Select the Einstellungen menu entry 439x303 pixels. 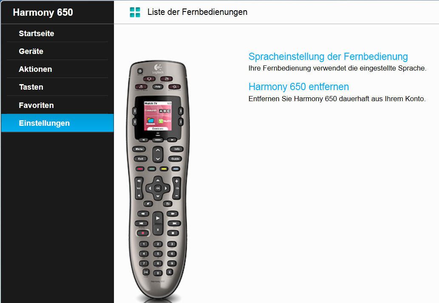click(57, 123)
